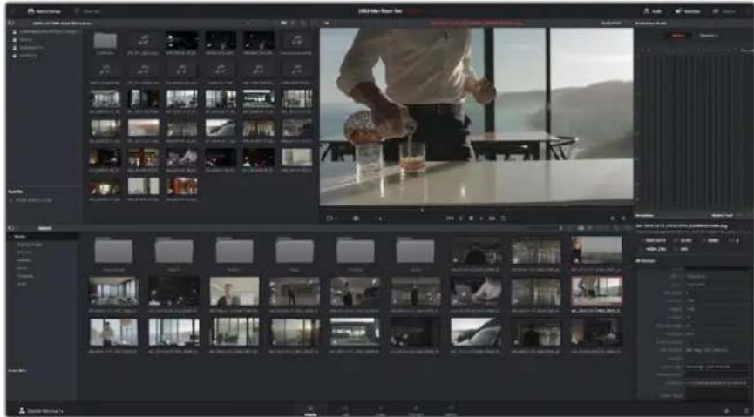
Task: Open the Color page
Action: tap(380, 410)
